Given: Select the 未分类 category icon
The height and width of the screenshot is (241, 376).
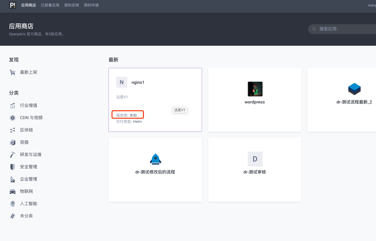Looking at the screenshot, I should (13, 216).
